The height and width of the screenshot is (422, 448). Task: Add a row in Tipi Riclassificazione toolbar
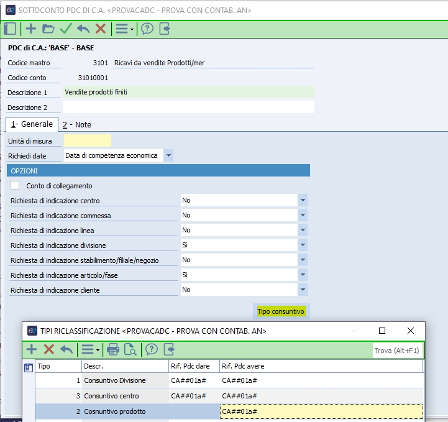click(32, 349)
